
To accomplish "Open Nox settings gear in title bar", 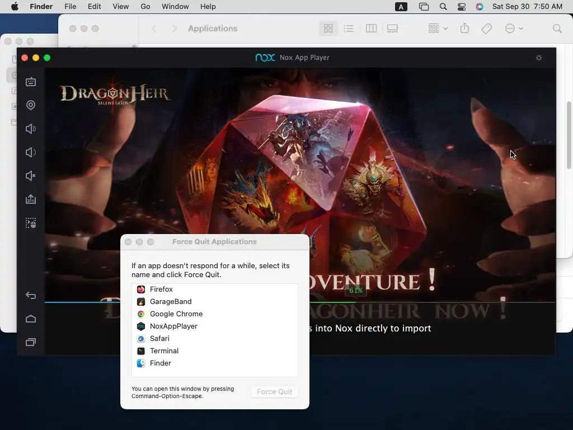I will pyautogui.click(x=539, y=58).
